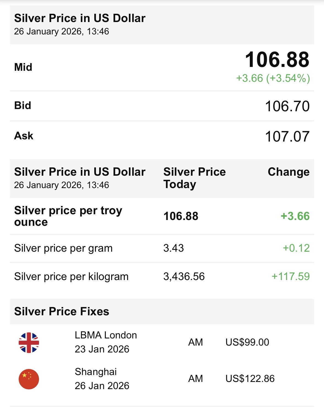Click the Silver Price Today column header

pyautogui.click(x=195, y=178)
